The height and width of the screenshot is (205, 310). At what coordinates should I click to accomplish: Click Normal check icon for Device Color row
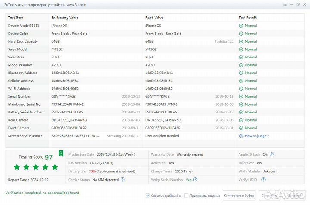click(x=241, y=34)
